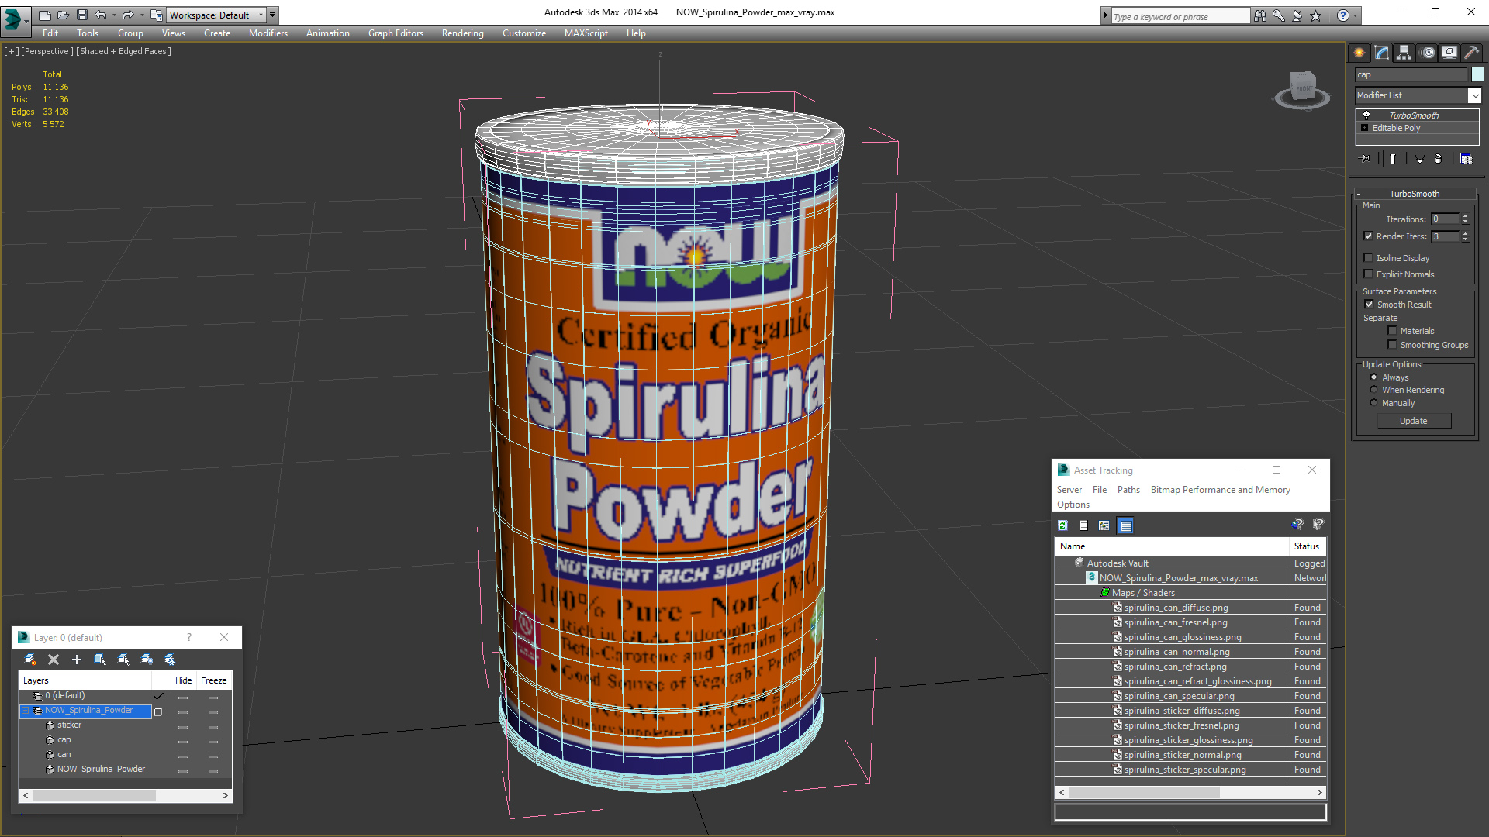Collapse the TurboSmooth rollout header
The image size is (1489, 837).
1414,194
